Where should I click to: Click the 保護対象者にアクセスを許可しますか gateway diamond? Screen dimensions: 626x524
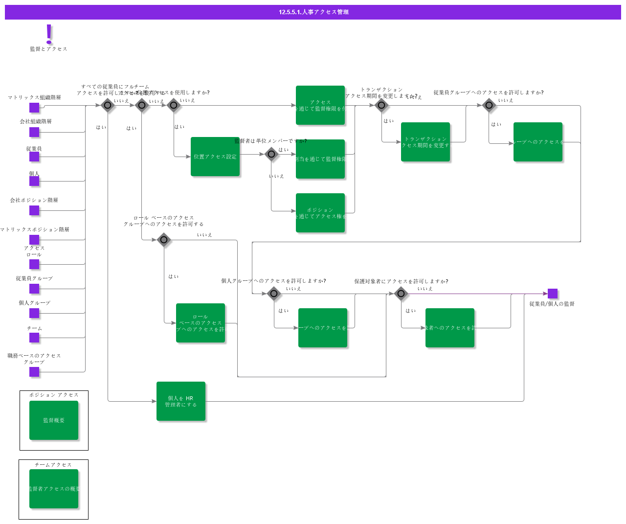click(401, 294)
